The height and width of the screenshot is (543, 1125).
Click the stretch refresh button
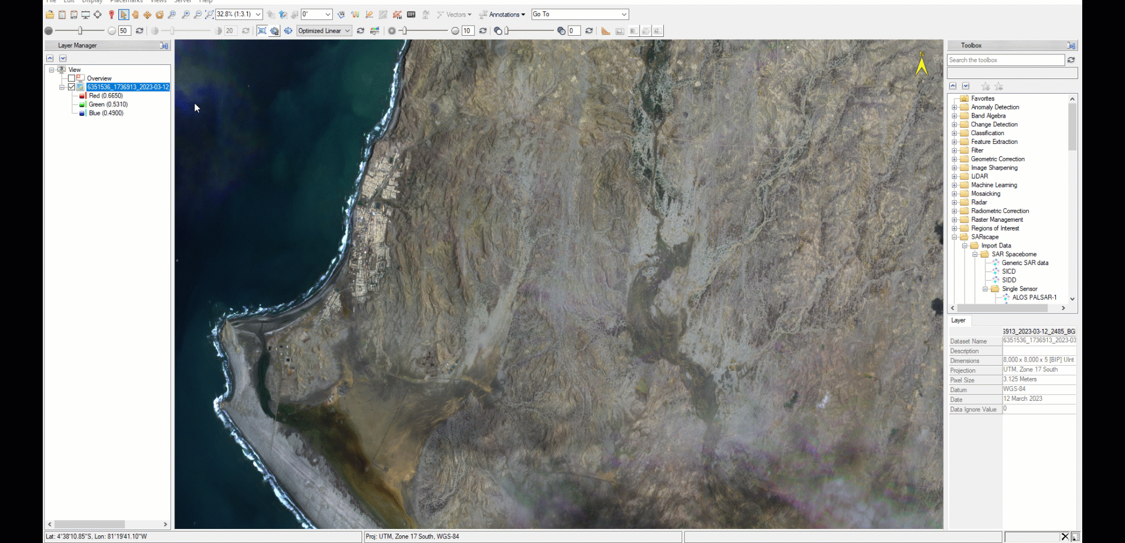click(x=360, y=31)
